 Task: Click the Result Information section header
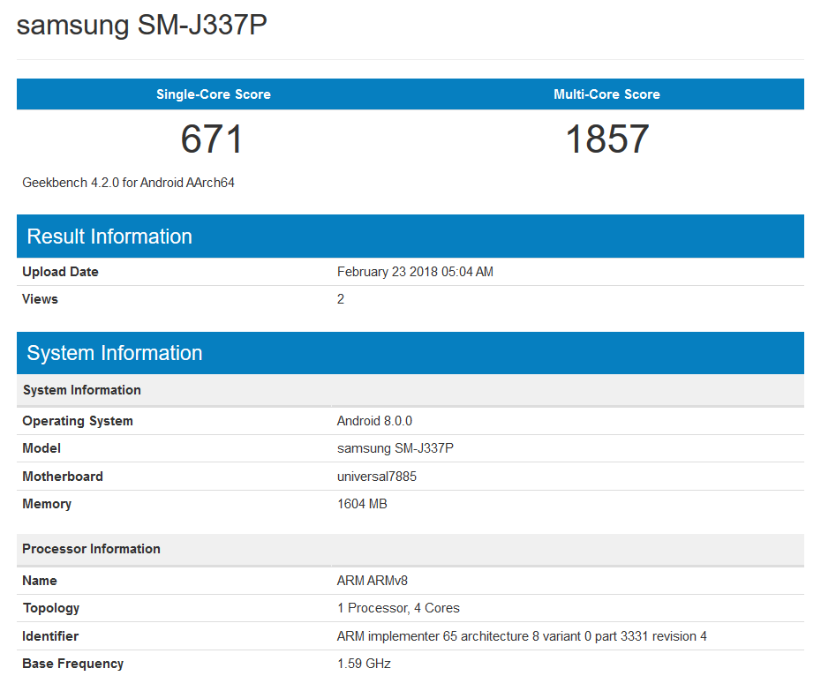(109, 237)
